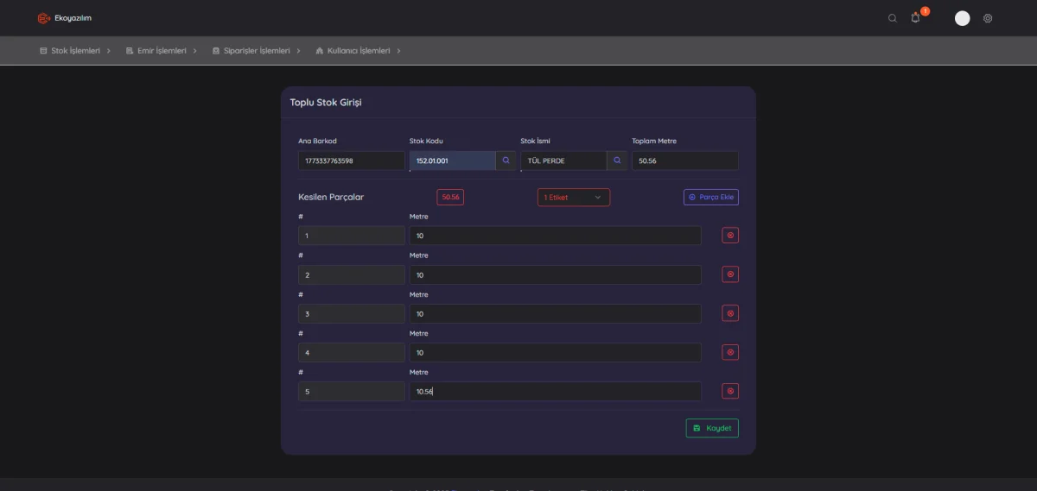The image size is (1037, 491).
Task: Click Parça Ekle button
Action: point(711,198)
